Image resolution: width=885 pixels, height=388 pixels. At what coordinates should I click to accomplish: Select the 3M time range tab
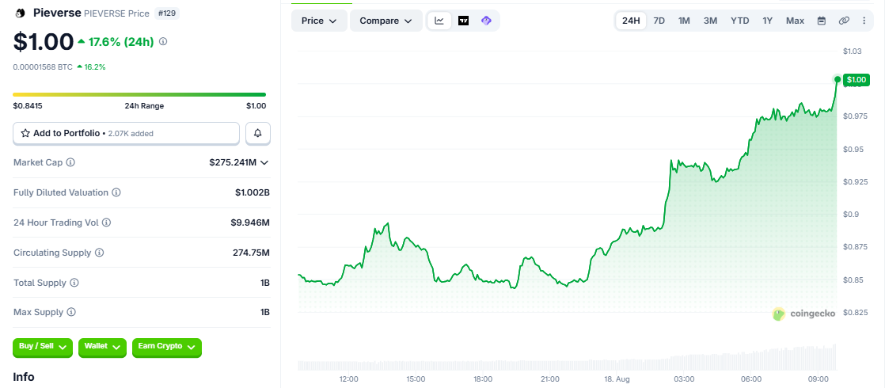click(x=710, y=21)
